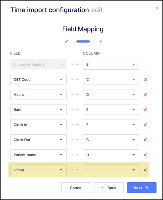Image resolution: width=163 pixels, height=200 pixels.
Task: Open column I dropdown for Group
Action: (111, 170)
